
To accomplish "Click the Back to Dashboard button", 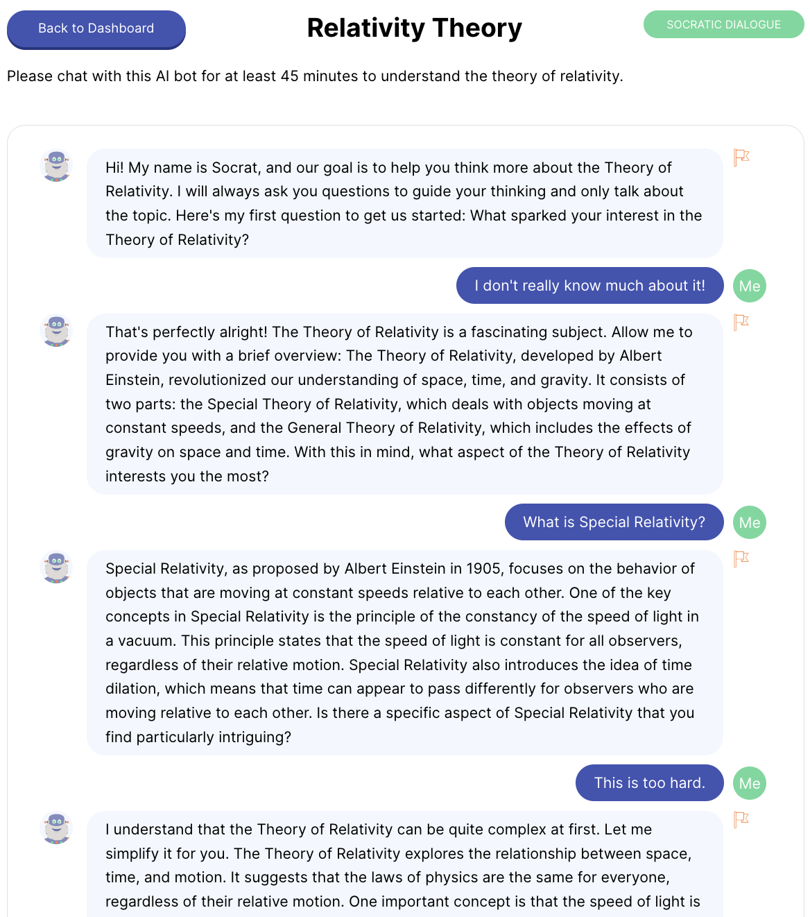I will click(96, 29).
